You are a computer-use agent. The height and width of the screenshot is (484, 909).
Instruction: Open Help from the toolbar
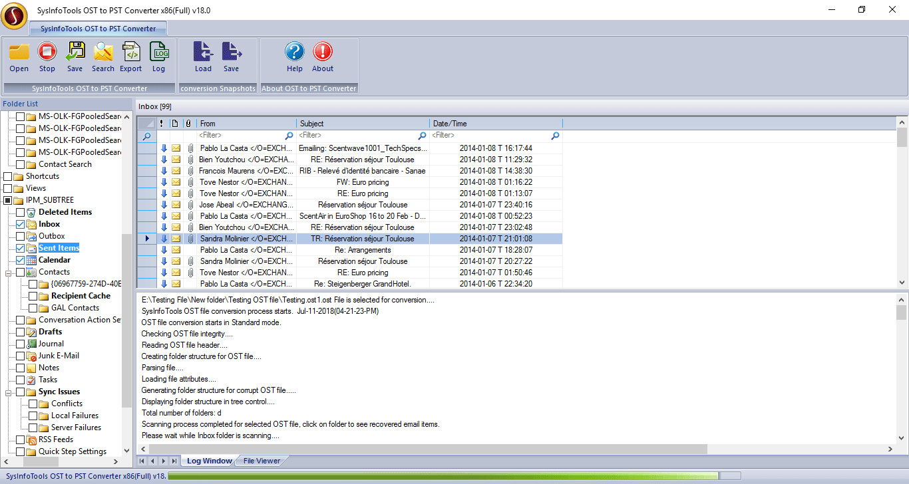coord(295,52)
